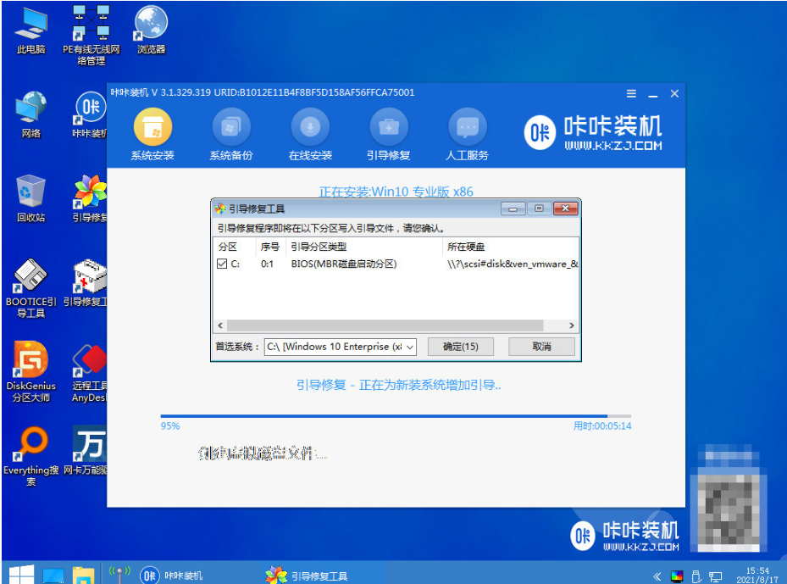Click the 序号 column header
Viewport: 787px width, 584px height.
tap(270, 247)
